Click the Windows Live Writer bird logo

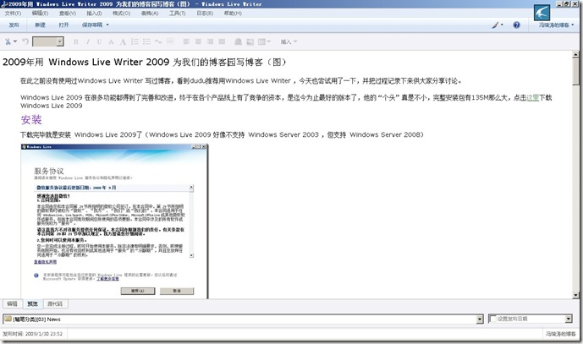[x=542, y=13]
